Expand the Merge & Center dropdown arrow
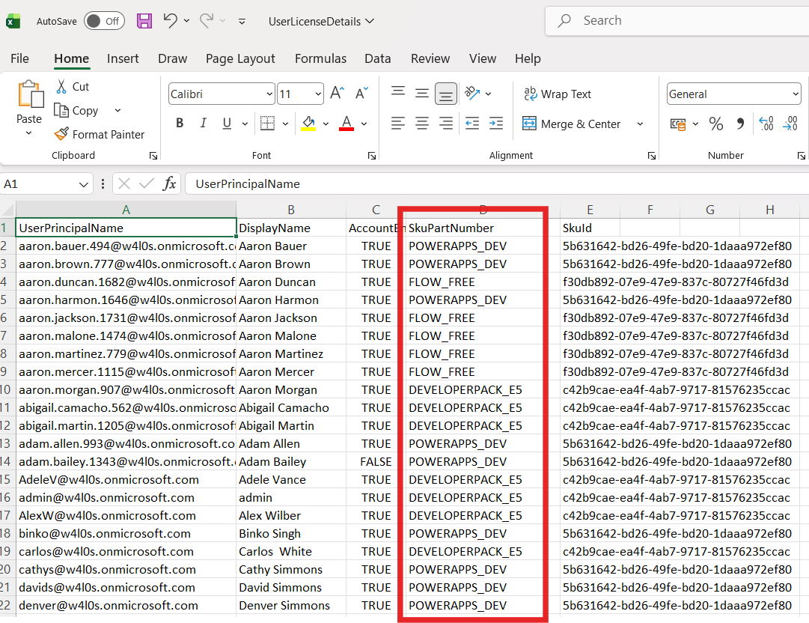Viewport: 809px width, 623px height. pyautogui.click(x=640, y=124)
